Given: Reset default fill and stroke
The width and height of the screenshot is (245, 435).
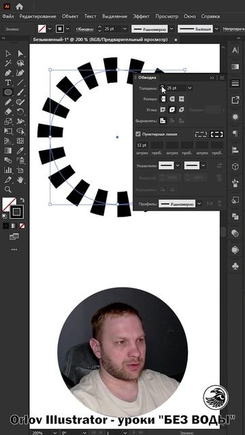Looking at the screenshot, I should (5, 216).
